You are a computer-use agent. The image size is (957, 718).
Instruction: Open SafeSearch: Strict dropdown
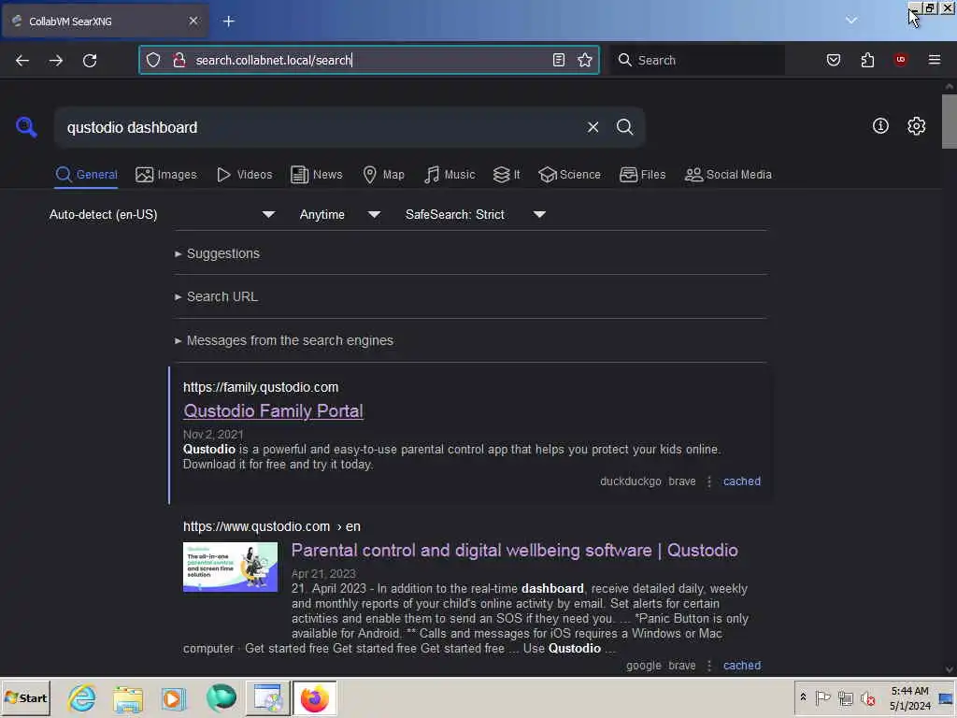(476, 215)
